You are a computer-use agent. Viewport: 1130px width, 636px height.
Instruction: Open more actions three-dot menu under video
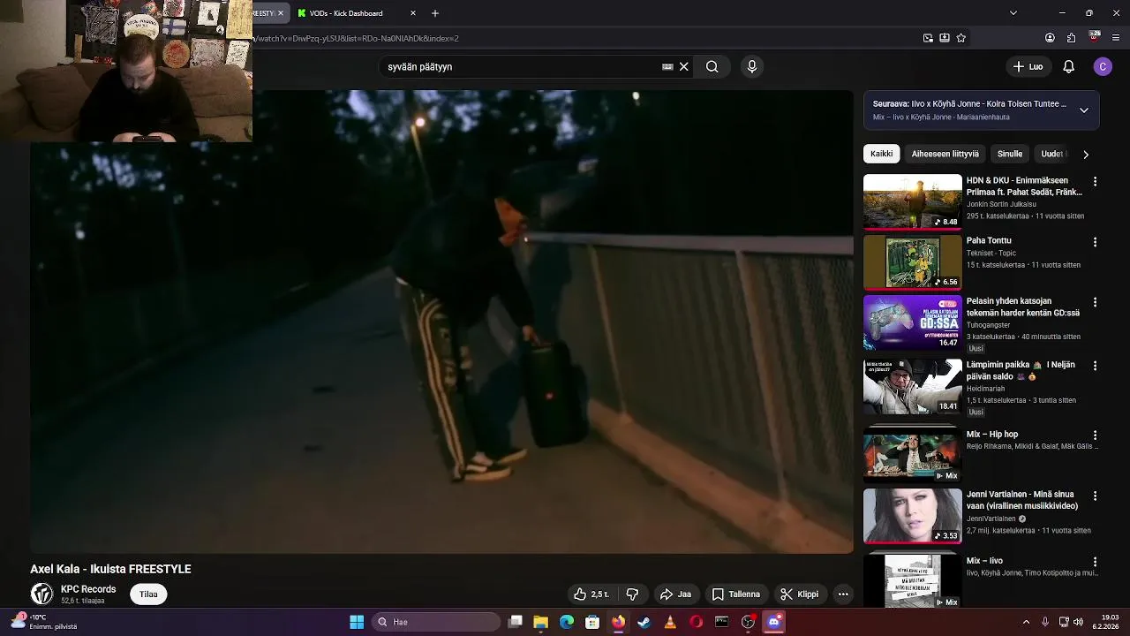pos(843,594)
